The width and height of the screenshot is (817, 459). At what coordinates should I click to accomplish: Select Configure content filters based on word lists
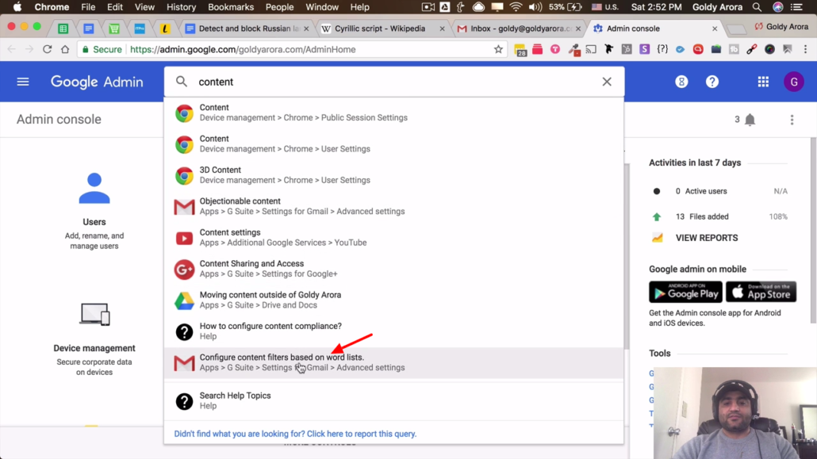pyautogui.click(x=394, y=362)
